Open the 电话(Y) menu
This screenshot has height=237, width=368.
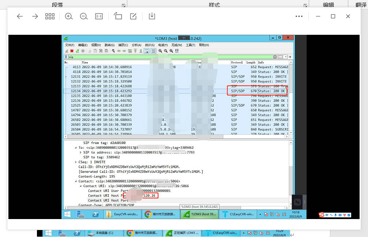click(x=163, y=45)
